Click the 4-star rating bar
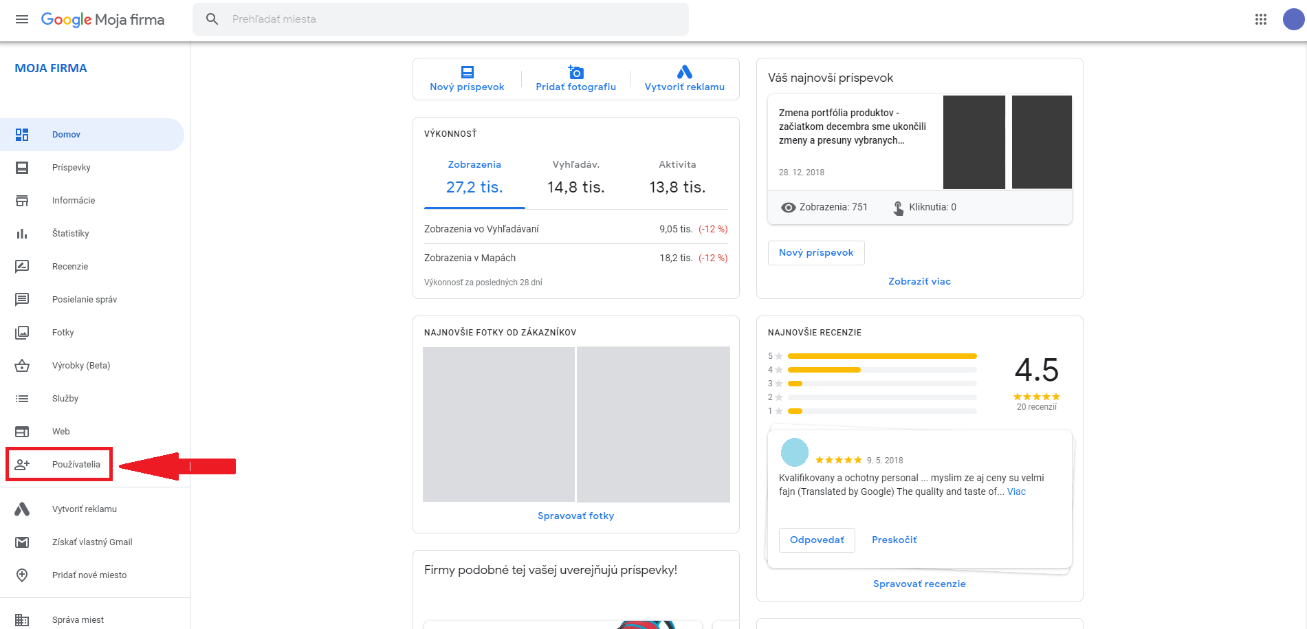The height and width of the screenshot is (629, 1307). (x=882, y=370)
